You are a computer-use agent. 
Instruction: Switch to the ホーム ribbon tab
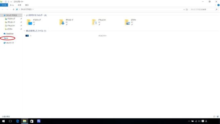point(12,5)
